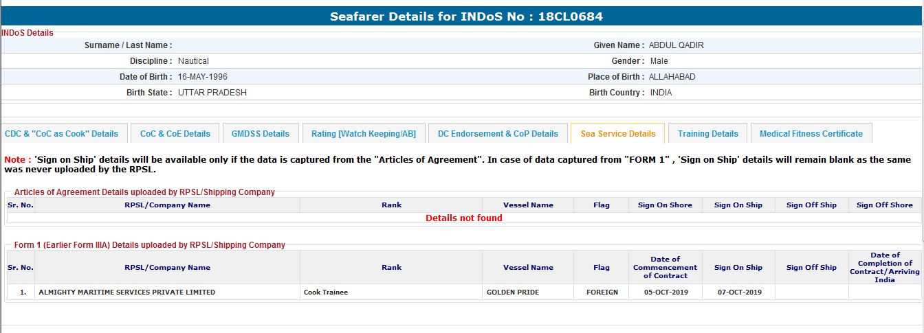Screen dimensions: 924x333
Task: Open the CDC & "CoC as Cook" Details tab
Action: [62, 134]
